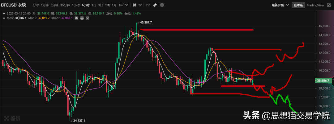Screen dimensions: 334x124
Task: Click the open price 38,747.0
Action: [x=43, y=13]
